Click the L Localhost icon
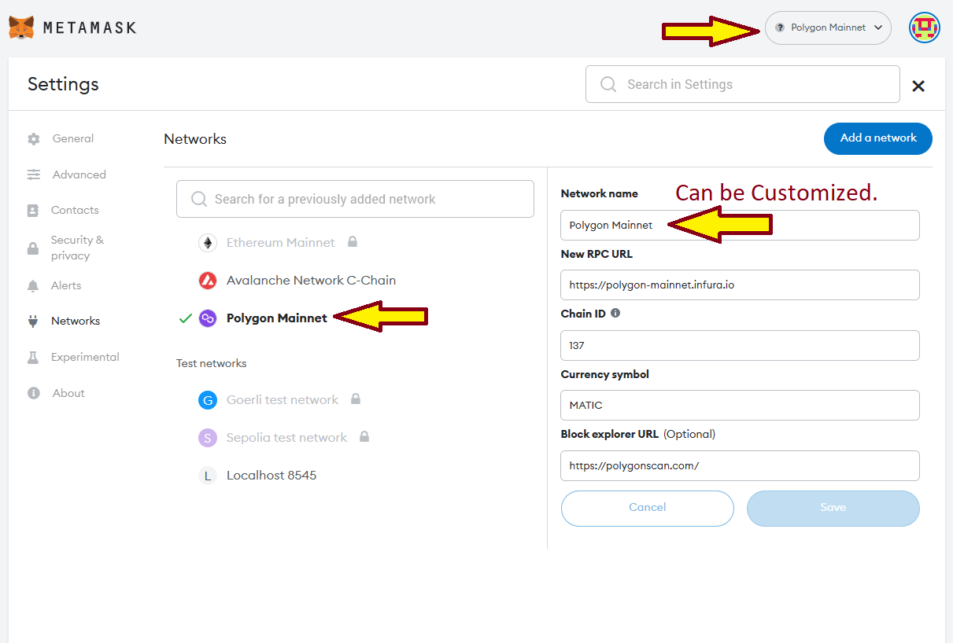Viewport: 953px width, 643px height. pyautogui.click(x=208, y=476)
